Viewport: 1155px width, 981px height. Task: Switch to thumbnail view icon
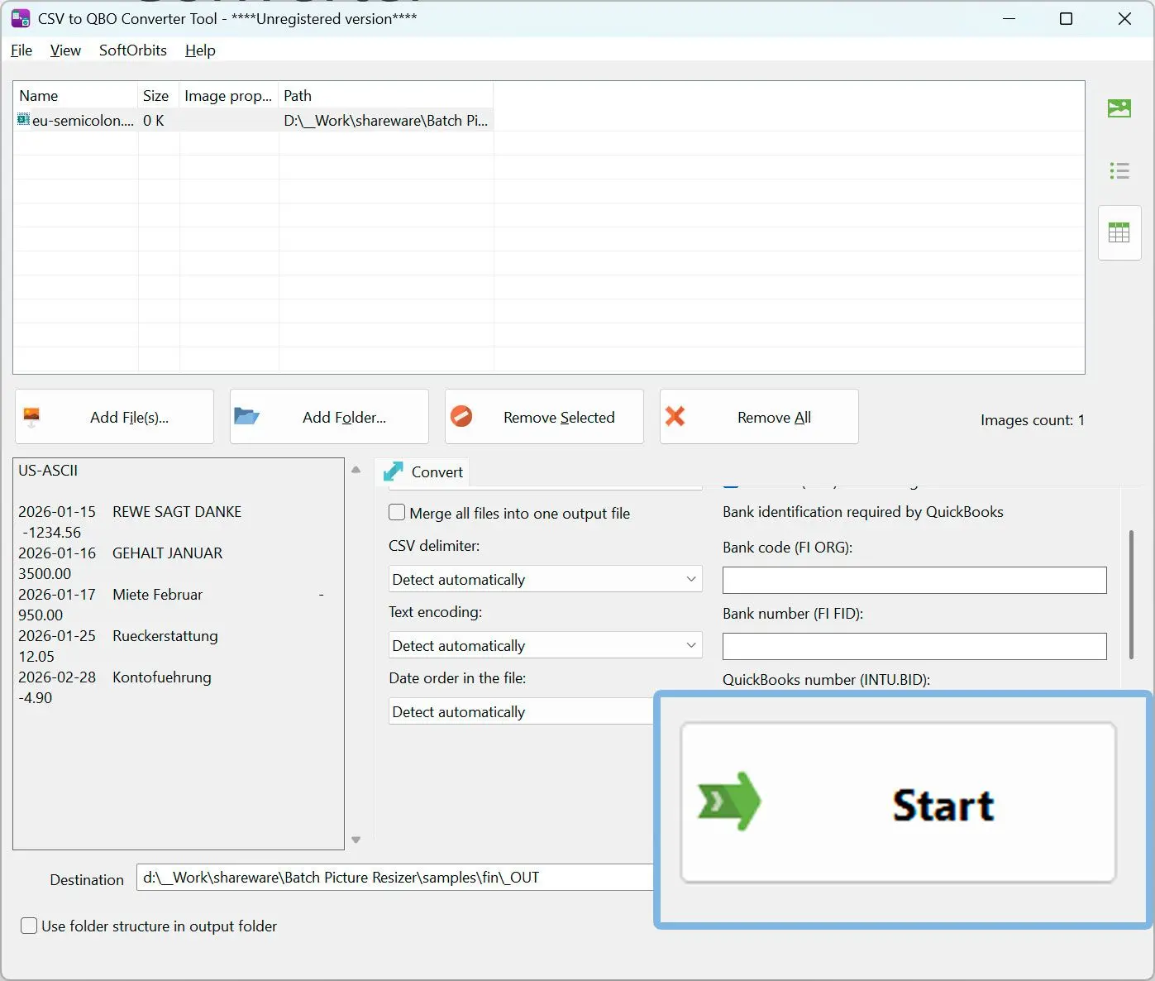(1119, 108)
